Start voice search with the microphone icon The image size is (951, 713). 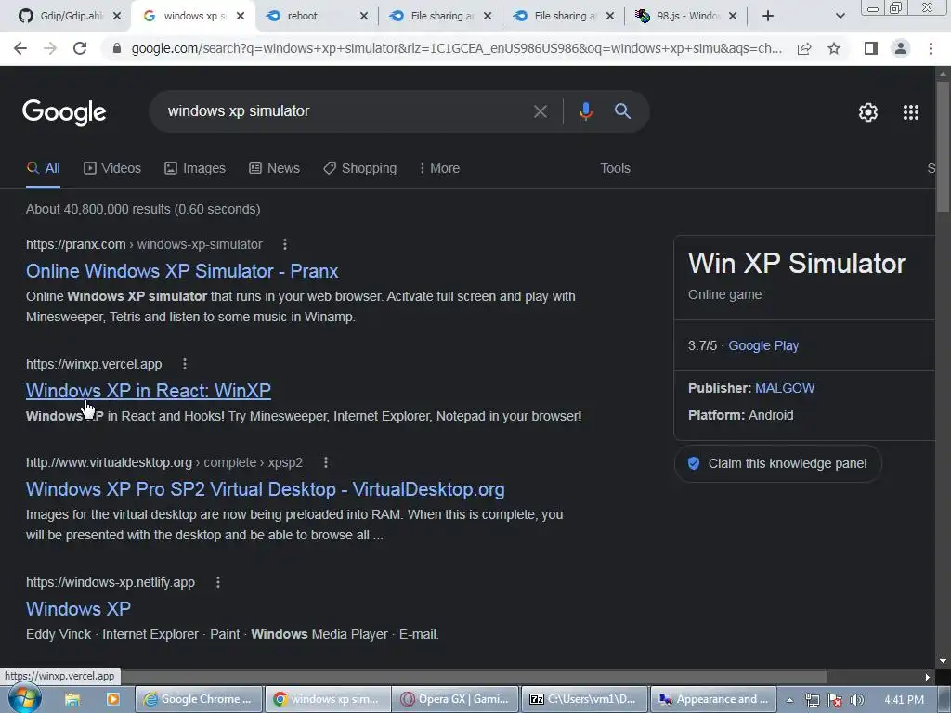click(x=585, y=111)
